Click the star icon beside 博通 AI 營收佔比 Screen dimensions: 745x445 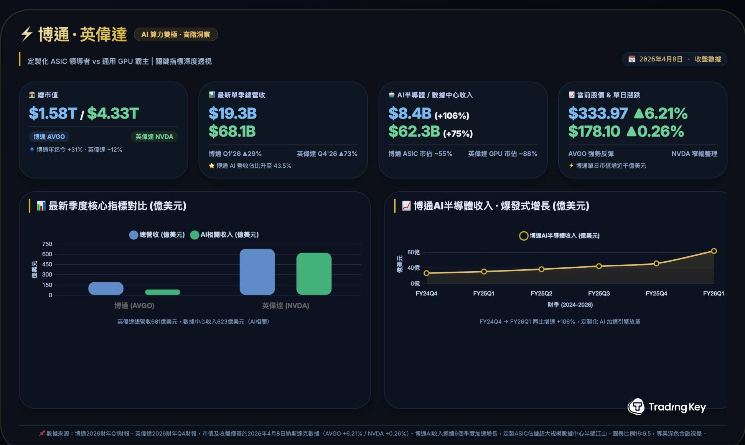point(211,166)
